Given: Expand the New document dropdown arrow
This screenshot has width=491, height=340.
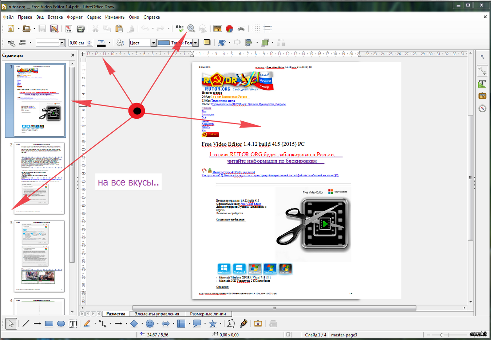Looking at the screenshot, I should 18,28.
